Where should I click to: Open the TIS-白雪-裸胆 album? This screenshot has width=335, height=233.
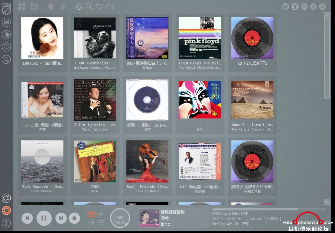point(42,100)
